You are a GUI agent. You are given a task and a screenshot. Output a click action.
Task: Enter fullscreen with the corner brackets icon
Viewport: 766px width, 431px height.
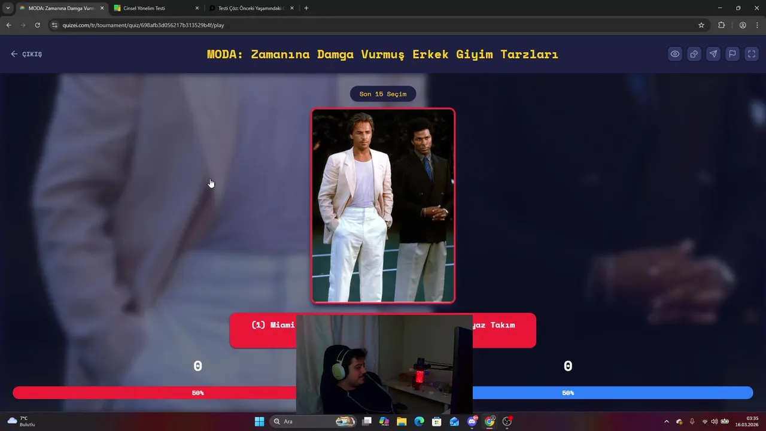click(752, 54)
